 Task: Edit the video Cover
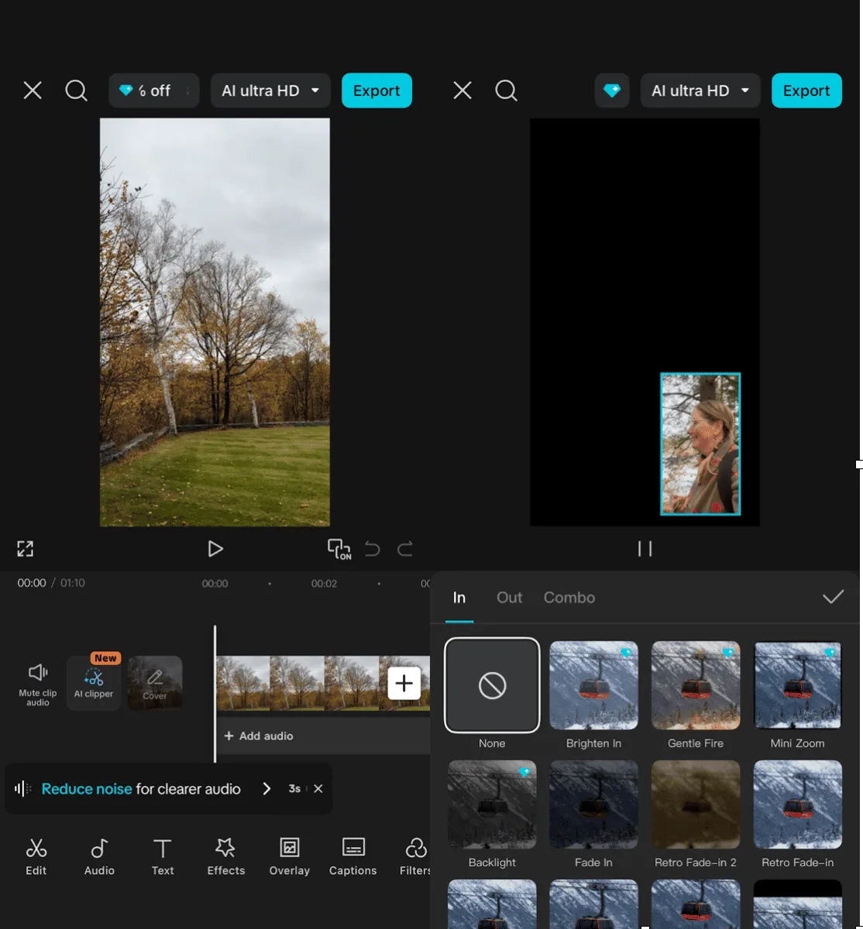155,684
